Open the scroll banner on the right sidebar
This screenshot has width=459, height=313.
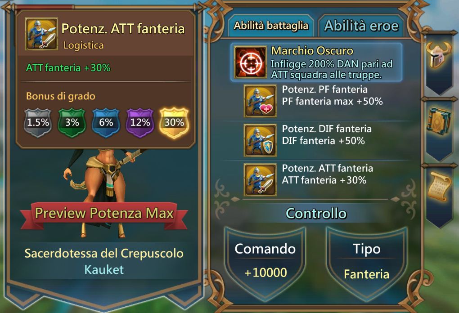[438, 195]
